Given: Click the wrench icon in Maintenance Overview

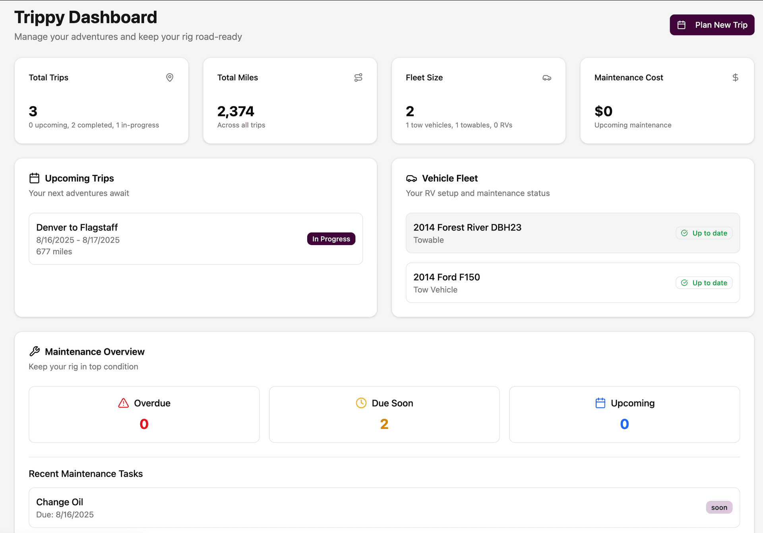Looking at the screenshot, I should click(35, 351).
